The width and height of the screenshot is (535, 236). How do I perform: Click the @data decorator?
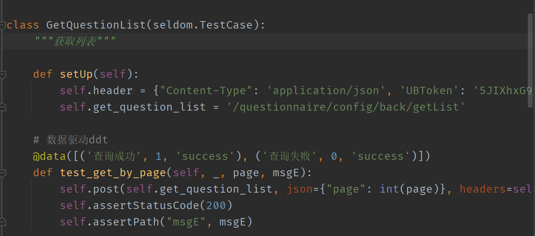[x=49, y=156]
